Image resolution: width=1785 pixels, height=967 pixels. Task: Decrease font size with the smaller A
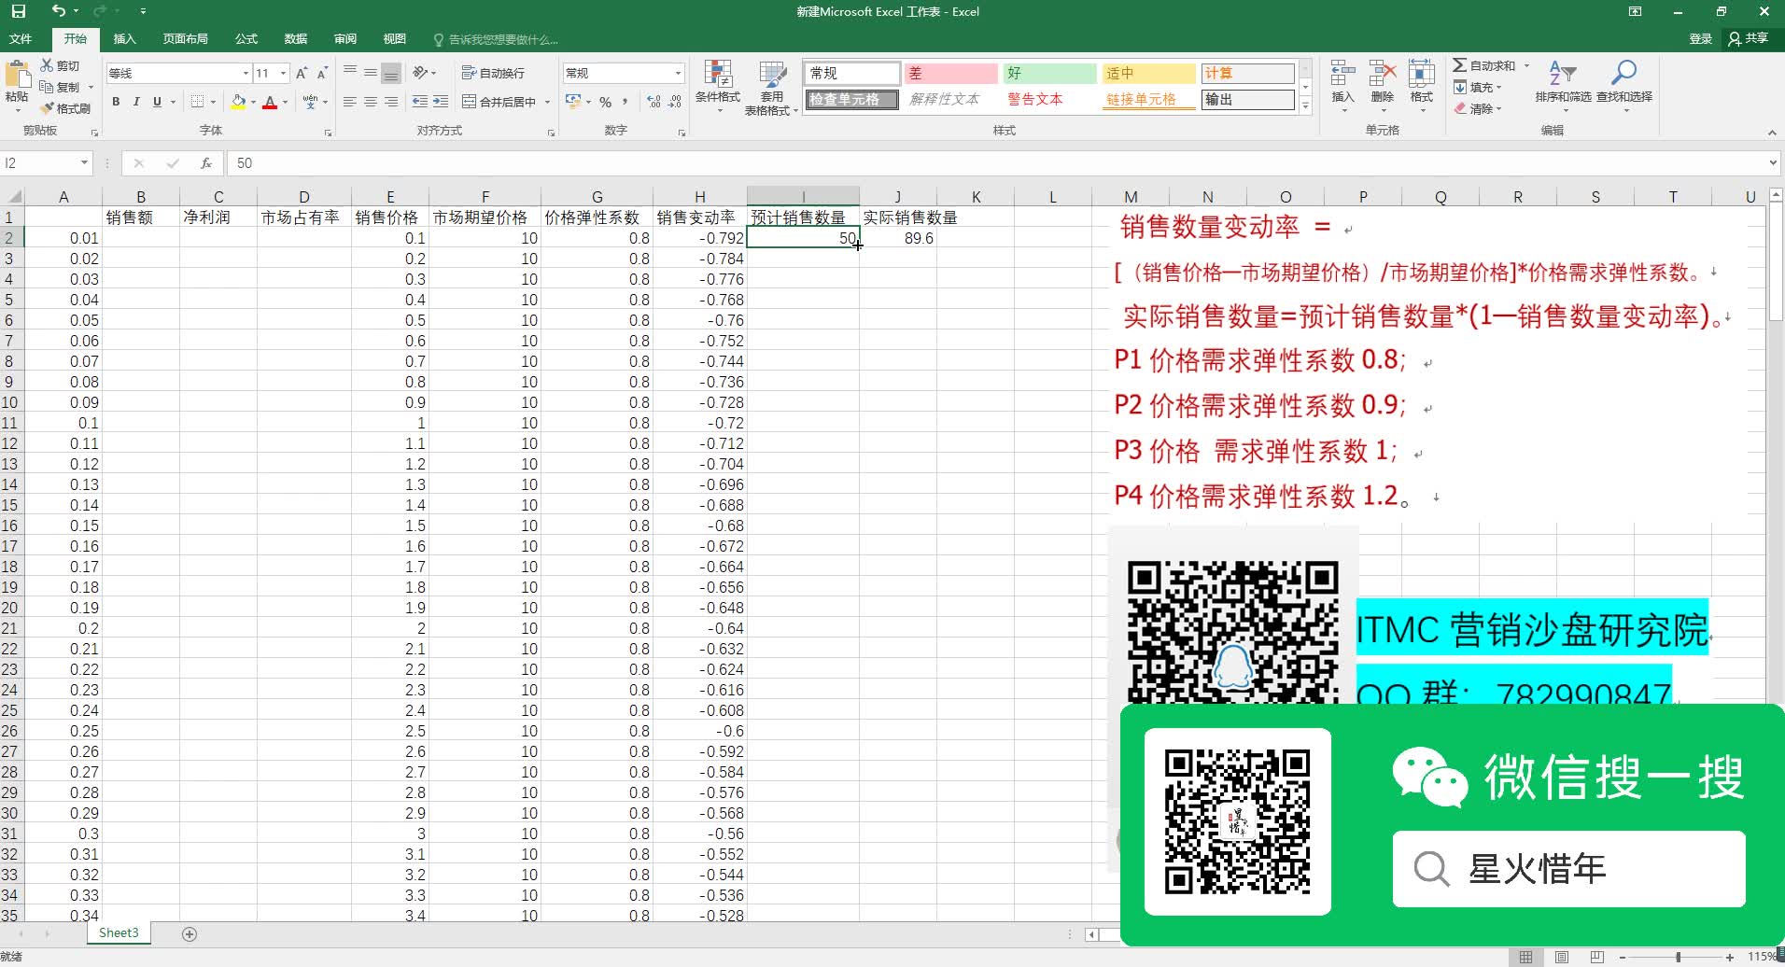pos(322,73)
